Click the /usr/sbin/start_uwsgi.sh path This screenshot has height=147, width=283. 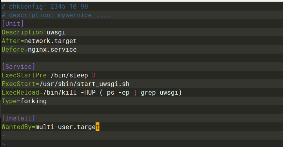coord(84,84)
